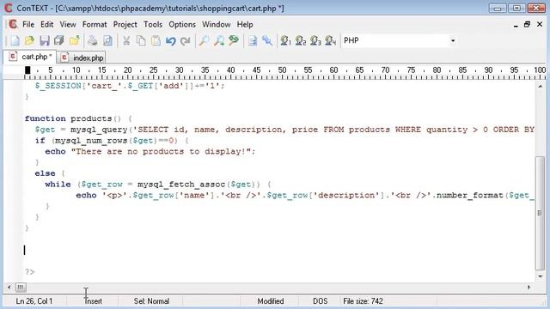
Task: Run user command 4 icon
Action: [330, 40]
